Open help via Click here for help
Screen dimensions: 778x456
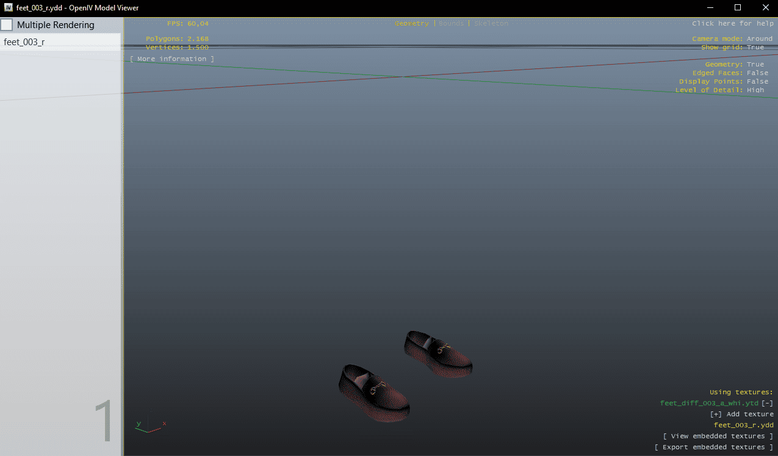(x=732, y=23)
